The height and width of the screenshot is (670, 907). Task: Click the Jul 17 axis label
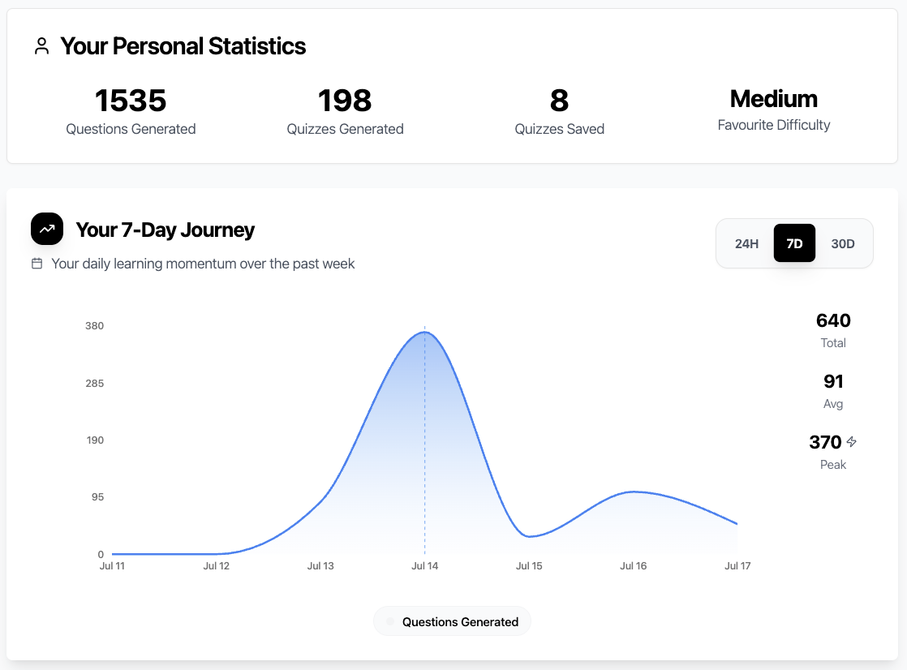tap(737, 566)
